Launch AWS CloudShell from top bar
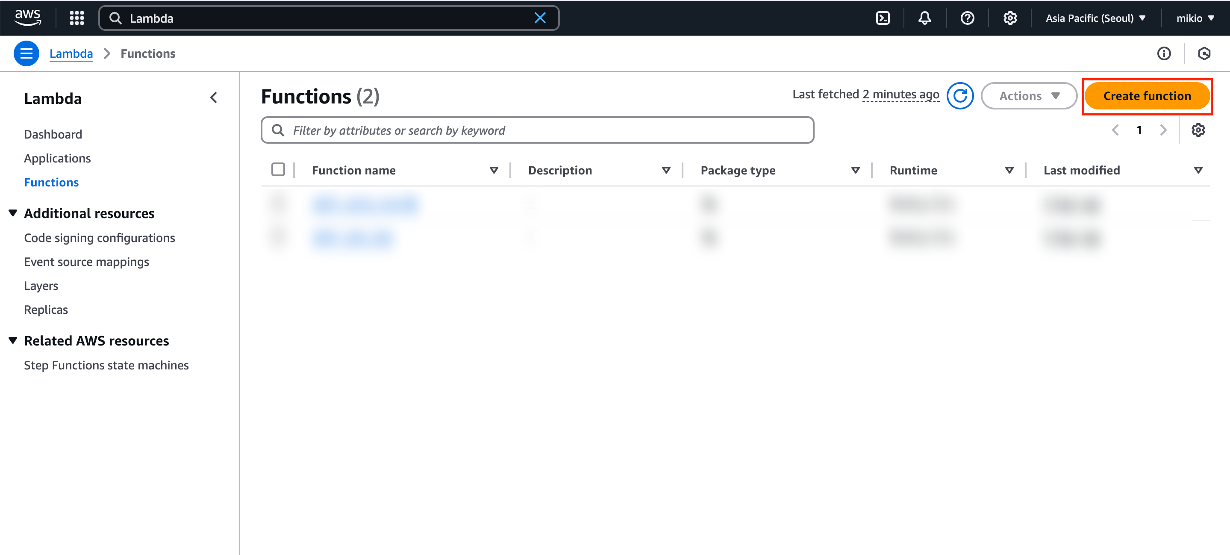The width and height of the screenshot is (1230, 555). [x=883, y=18]
